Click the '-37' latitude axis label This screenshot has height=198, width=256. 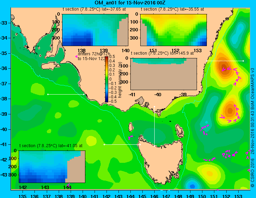click(x=4, y=84)
